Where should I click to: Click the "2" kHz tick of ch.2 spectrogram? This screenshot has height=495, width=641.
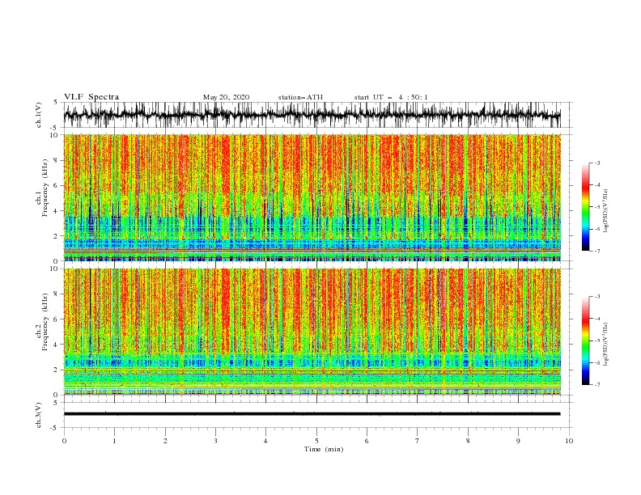57,370
